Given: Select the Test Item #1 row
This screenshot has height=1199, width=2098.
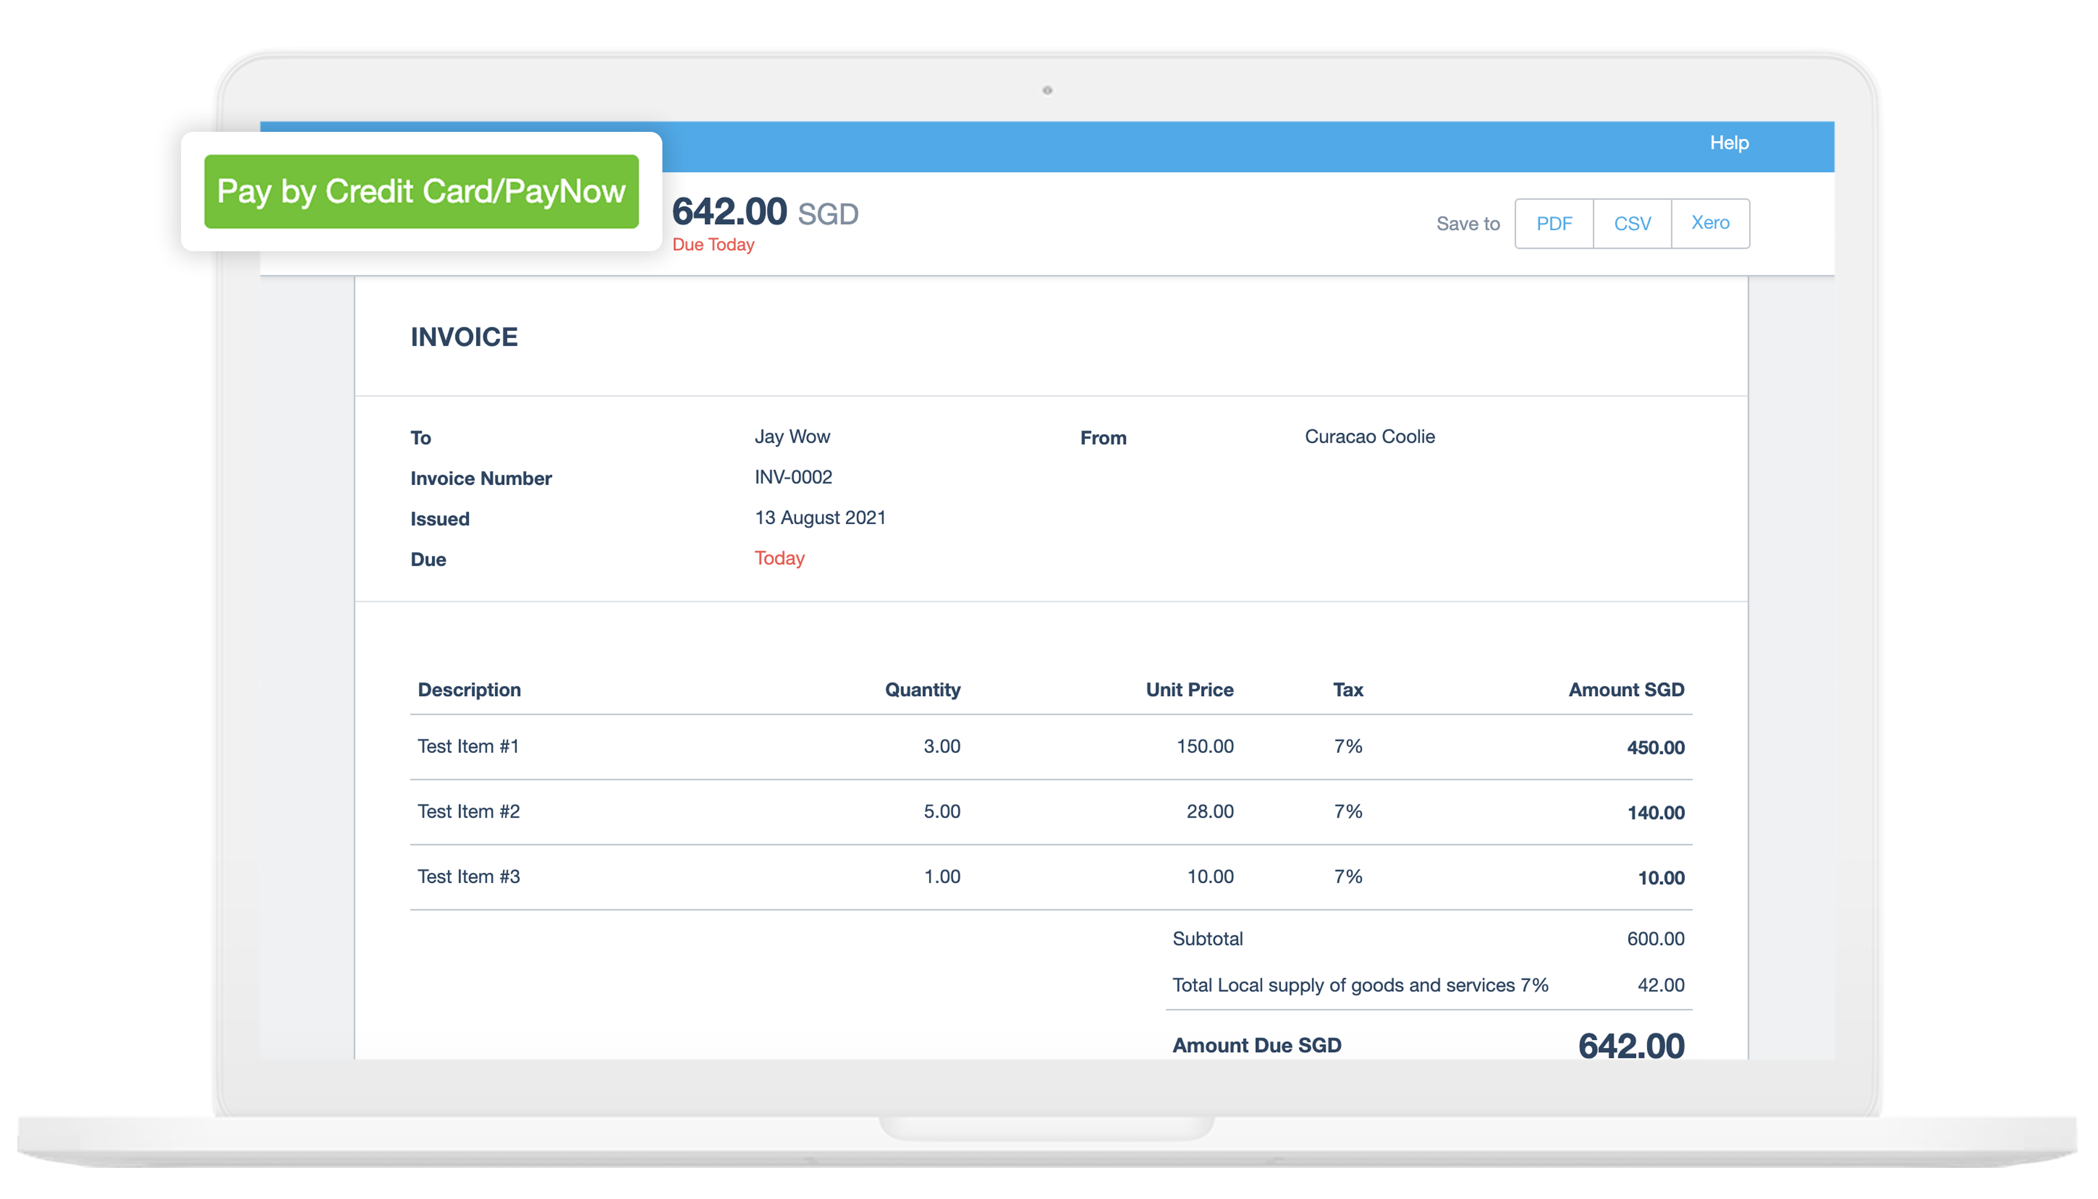Looking at the screenshot, I should (x=468, y=746).
